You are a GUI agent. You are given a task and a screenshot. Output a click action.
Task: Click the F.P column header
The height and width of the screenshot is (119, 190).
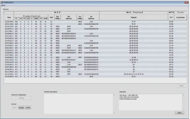pyautogui.click(x=24, y=18)
